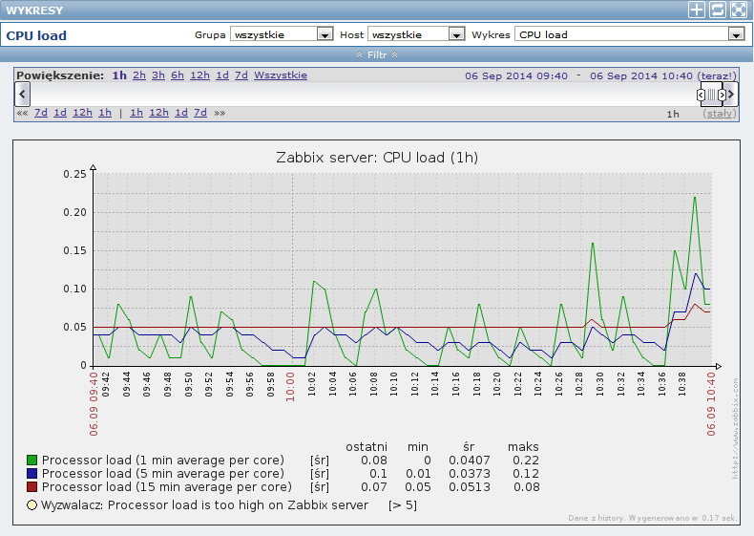Image resolution: width=754 pixels, height=536 pixels.
Task: Move forward 1d in the navigation row
Action: click(x=181, y=113)
